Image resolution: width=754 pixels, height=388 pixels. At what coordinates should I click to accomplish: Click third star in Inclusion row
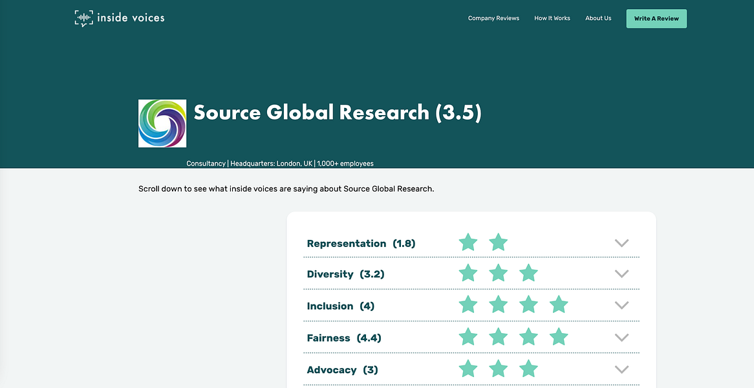tap(528, 305)
